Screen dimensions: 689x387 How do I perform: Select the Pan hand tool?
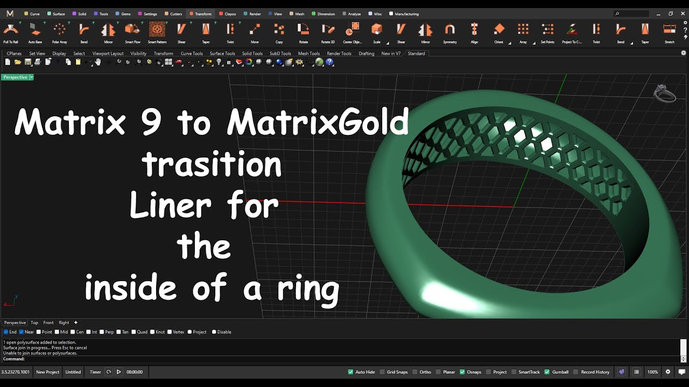[98, 62]
